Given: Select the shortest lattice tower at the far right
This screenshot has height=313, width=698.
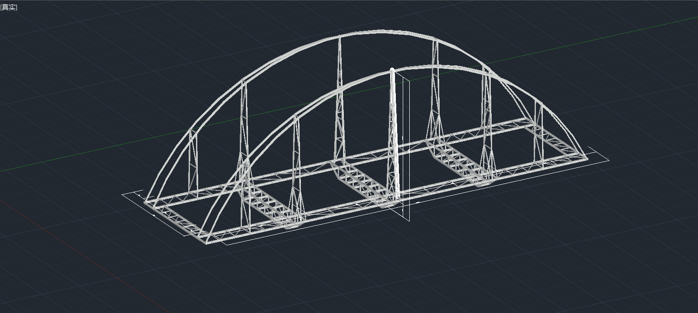Looking at the screenshot, I should [x=539, y=130].
